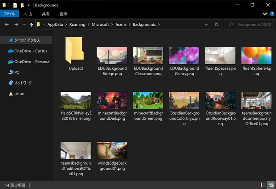The height and width of the screenshot is (189, 276).
Task: Click the Backgroundsの検索 search field
Action: (251, 24)
